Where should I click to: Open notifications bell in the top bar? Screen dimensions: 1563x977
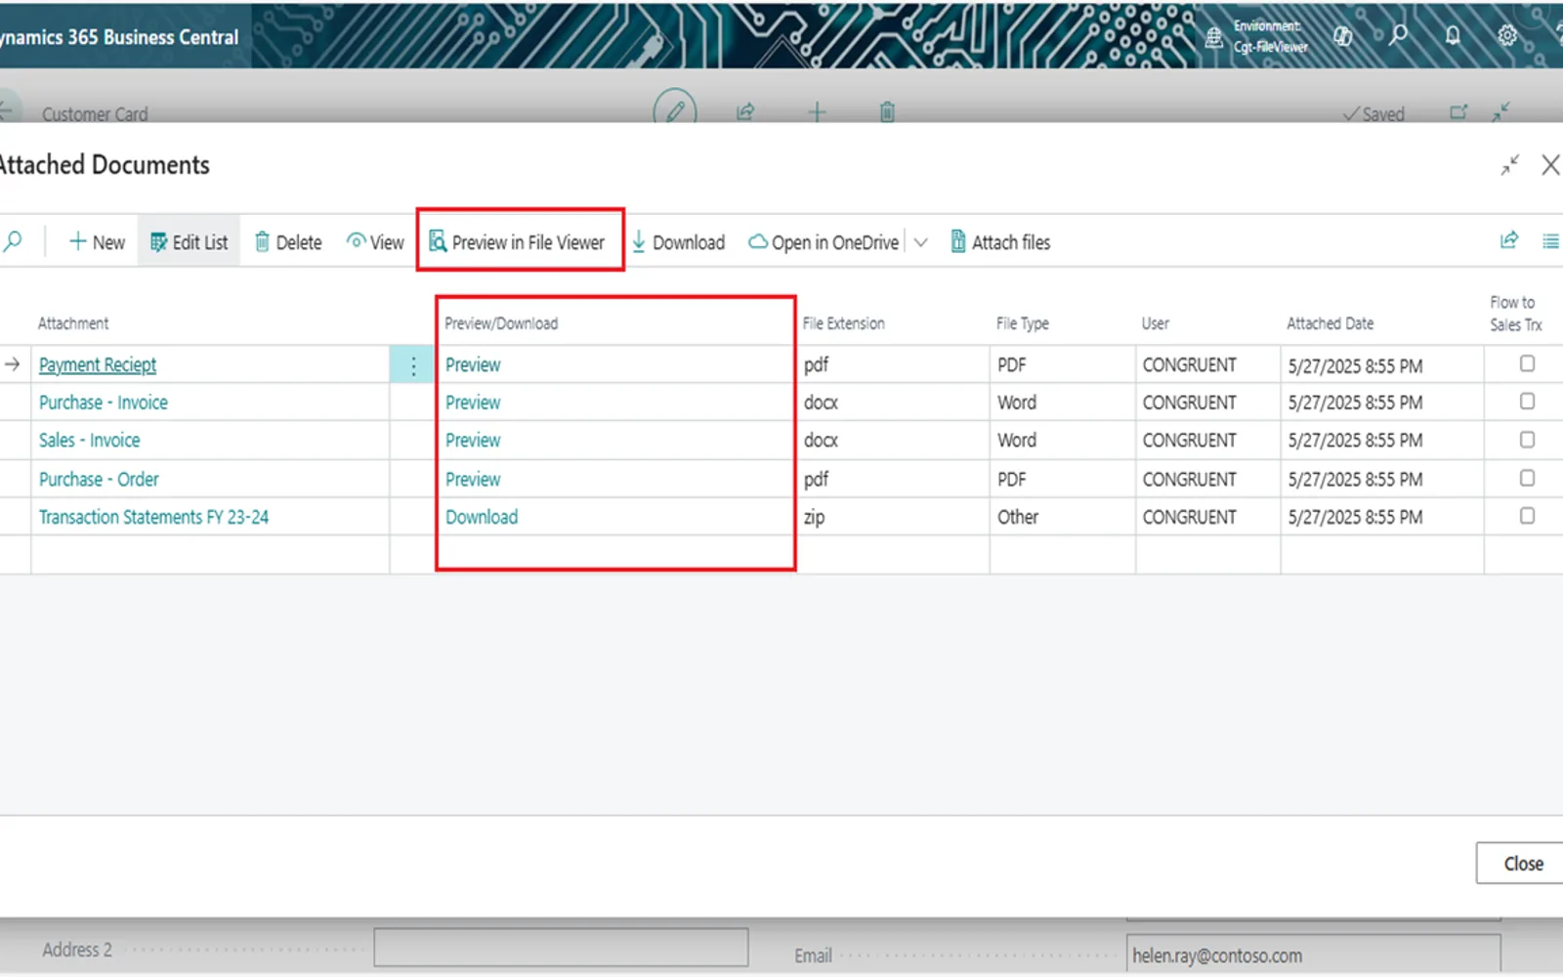coord(1453,36)
